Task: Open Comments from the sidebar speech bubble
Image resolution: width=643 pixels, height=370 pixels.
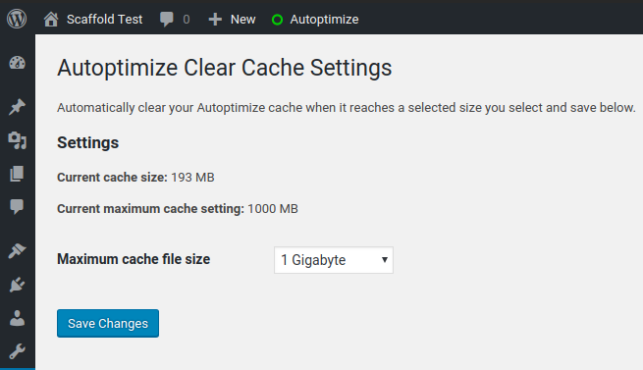Action: point(18,206)
